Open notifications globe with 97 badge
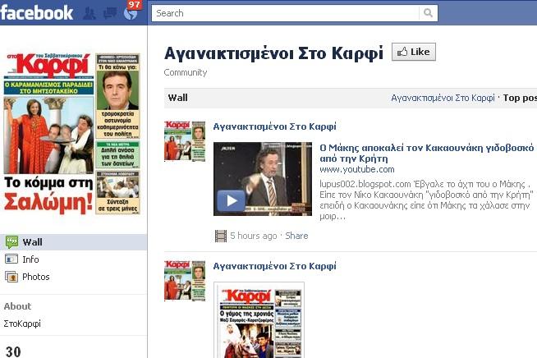Image resolution: width=537 pixels, height=358 pixels. [131, 13]
